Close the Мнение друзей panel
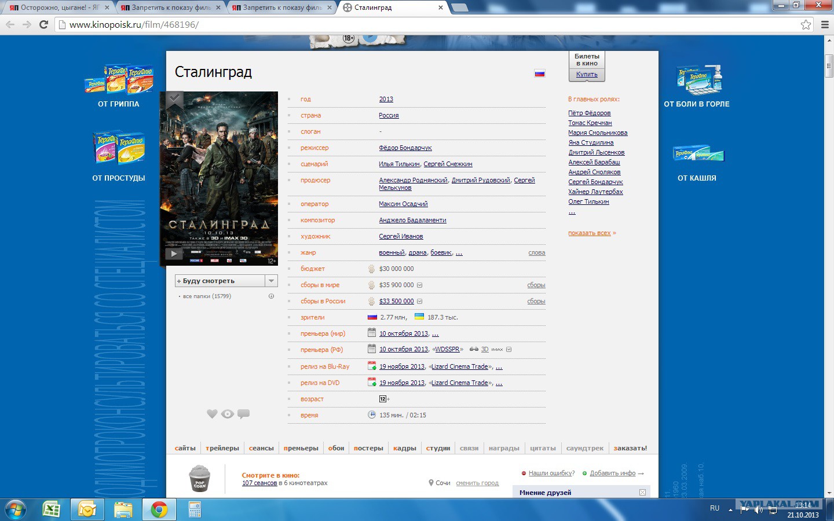This screenshot has width=834, height=521. click(642, 492)
